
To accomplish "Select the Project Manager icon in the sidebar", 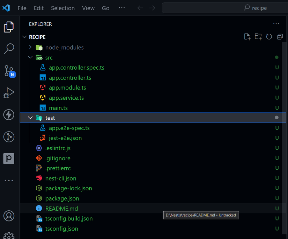I will (9, 159).
